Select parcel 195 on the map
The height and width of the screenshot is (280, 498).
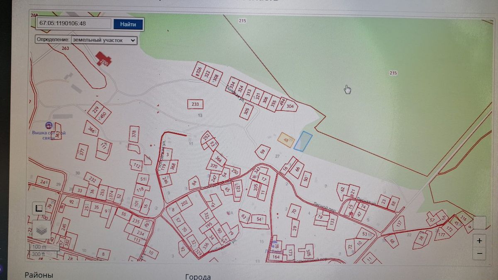click(x=209, y=224)
